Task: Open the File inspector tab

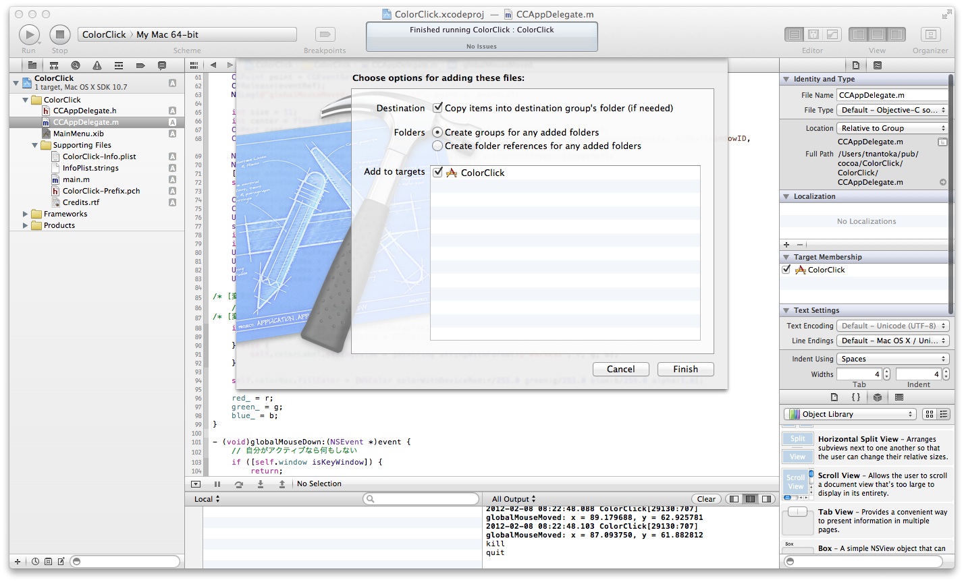Action: 856,65
